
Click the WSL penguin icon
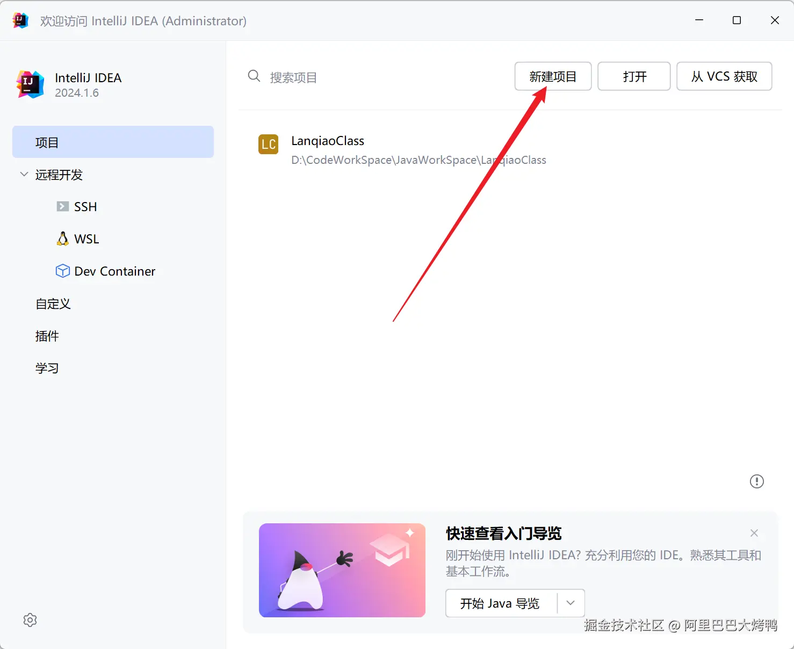(63, 239)
